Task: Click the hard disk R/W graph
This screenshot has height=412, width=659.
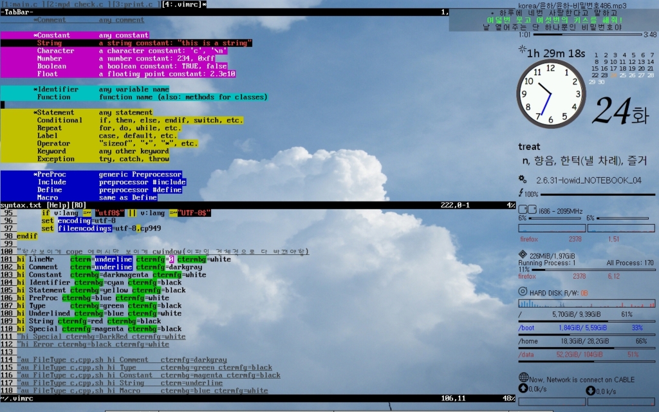Action: (587, 303)
